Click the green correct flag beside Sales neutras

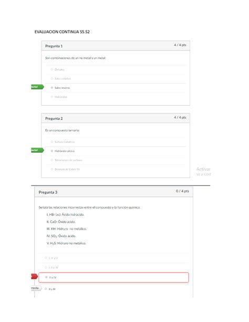(x=37, y=87)
